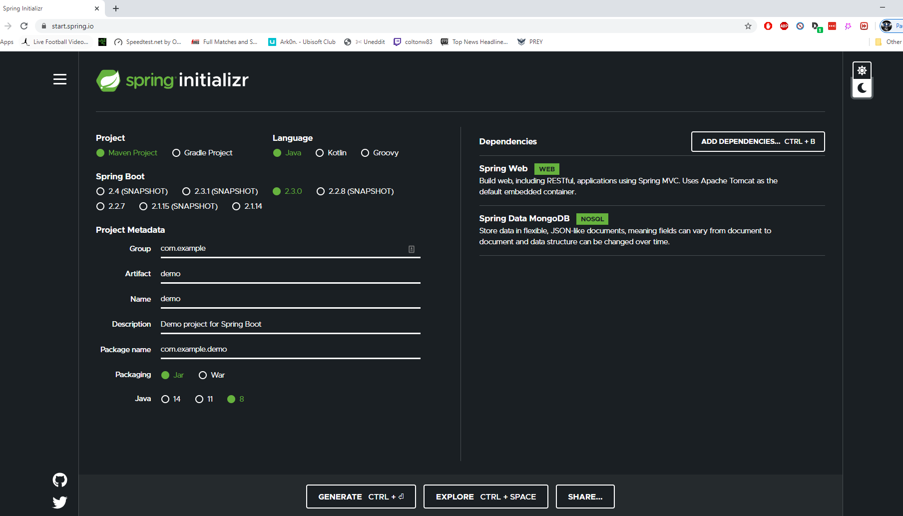The width and height of the screenshot is (903, 516).
Task: Go forward in browser history
Action: [x=8, y=26]
